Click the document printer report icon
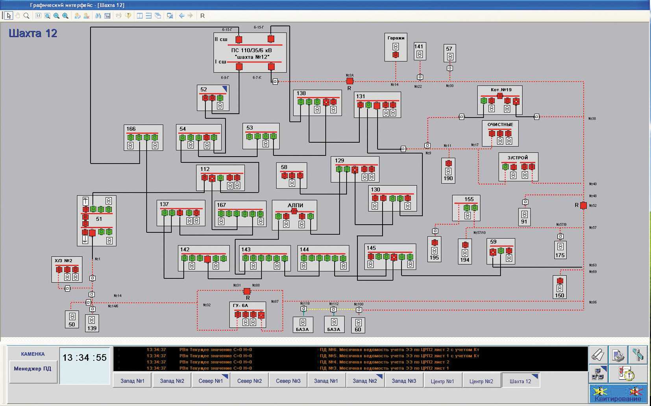 618,355
